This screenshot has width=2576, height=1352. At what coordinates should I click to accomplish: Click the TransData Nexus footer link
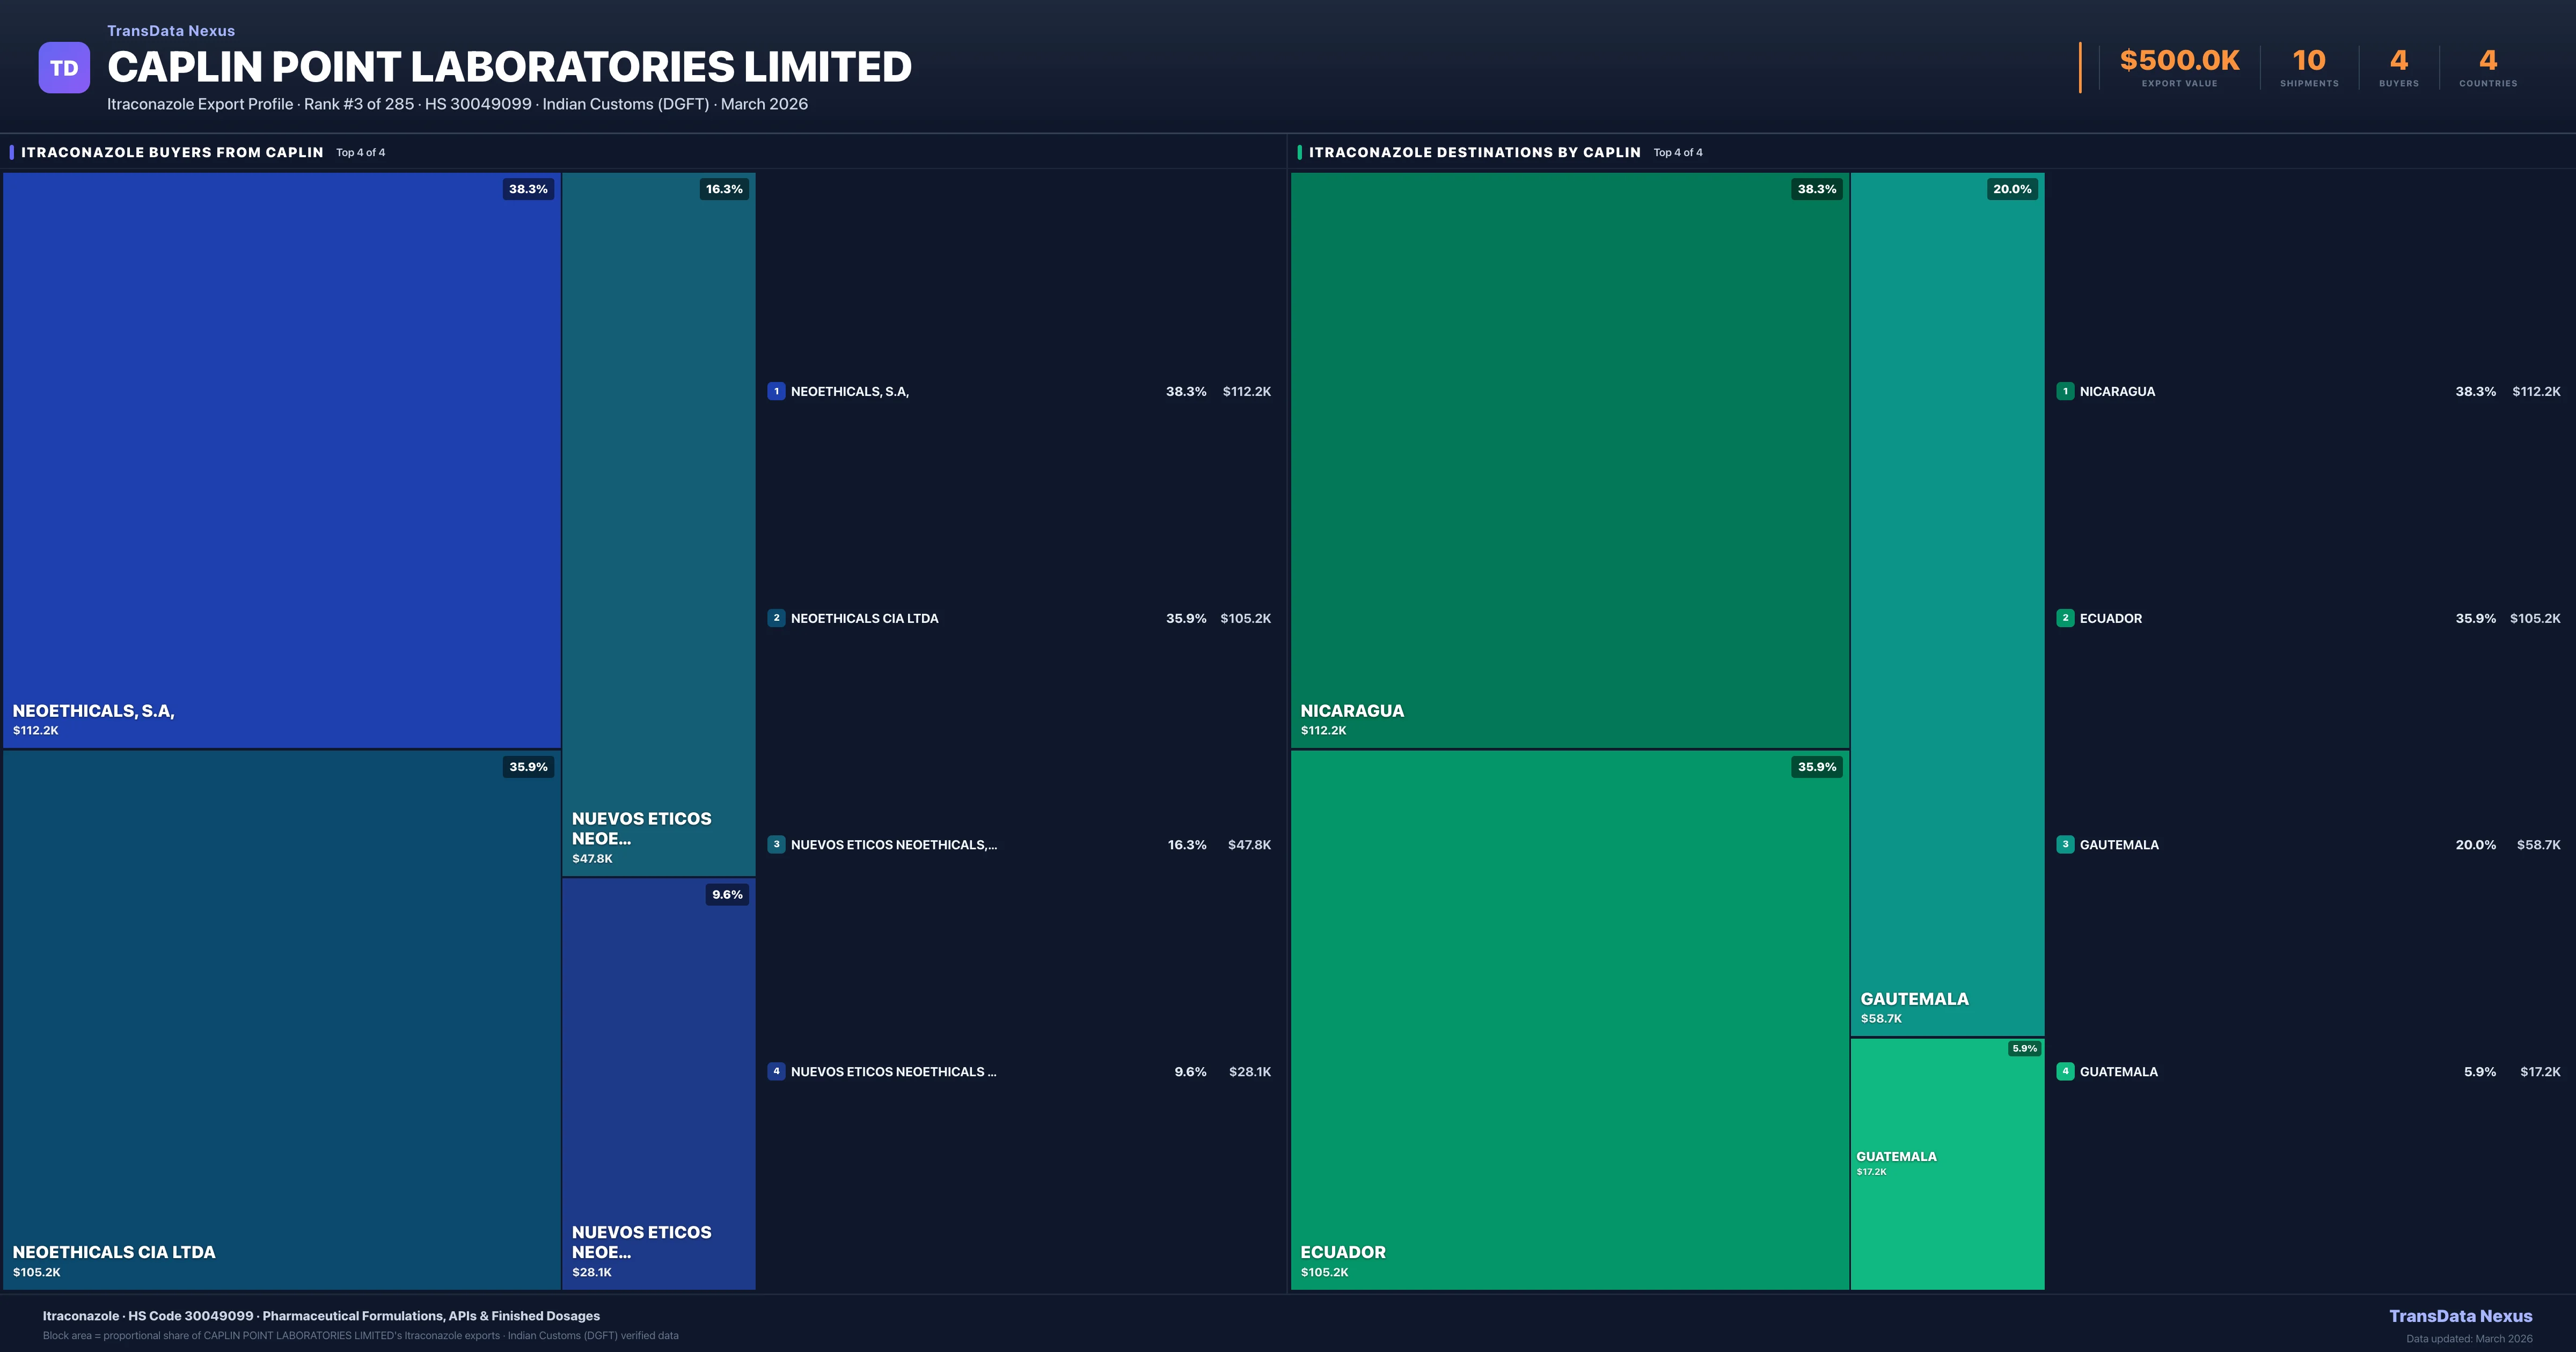point(2460,1316)
